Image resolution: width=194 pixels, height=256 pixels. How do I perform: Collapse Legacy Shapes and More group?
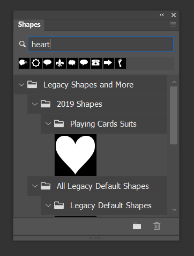click(21, 85)
